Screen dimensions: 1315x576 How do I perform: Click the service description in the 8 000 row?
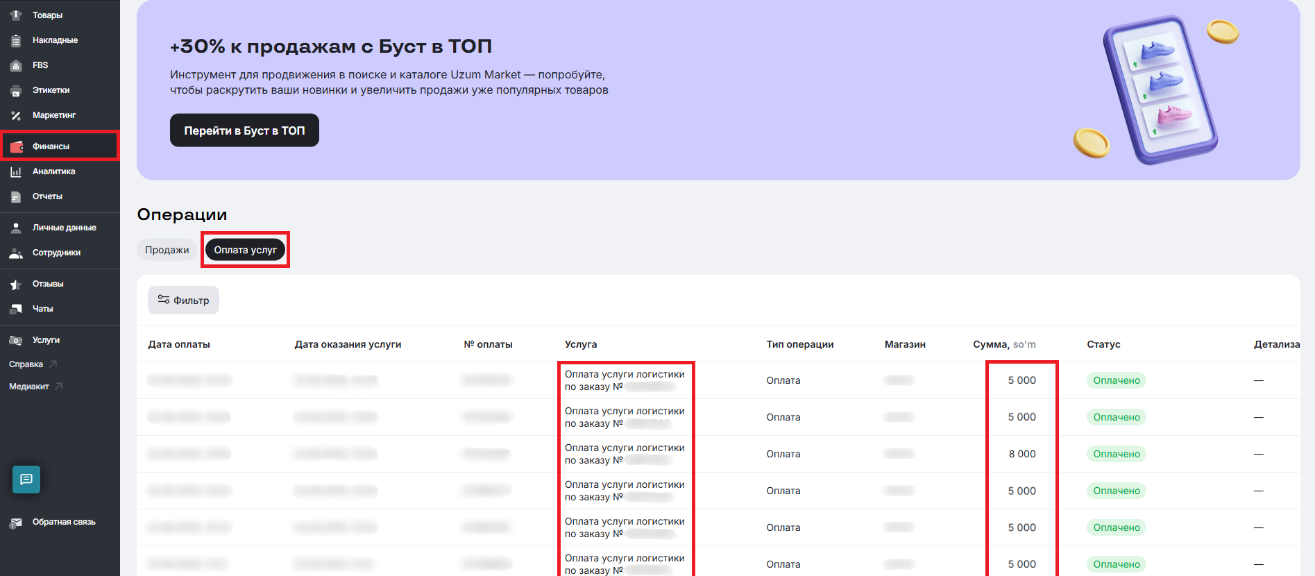(x=625, y=454)
